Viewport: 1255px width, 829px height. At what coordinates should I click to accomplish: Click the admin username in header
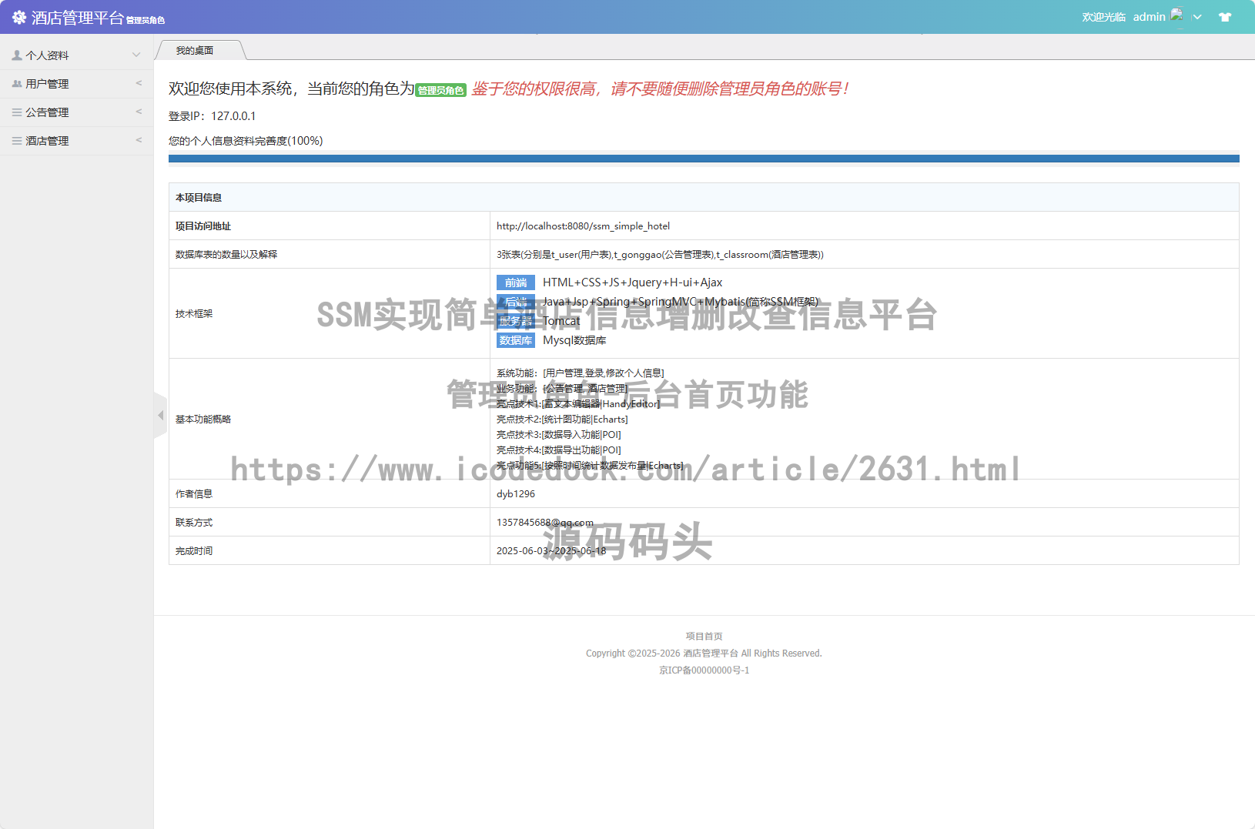(1149, 17)
